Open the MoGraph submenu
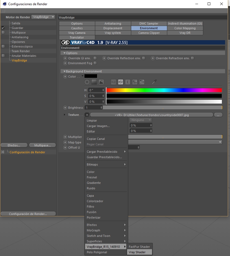Viewport: 230px width, 256px height. click(106, 230)
